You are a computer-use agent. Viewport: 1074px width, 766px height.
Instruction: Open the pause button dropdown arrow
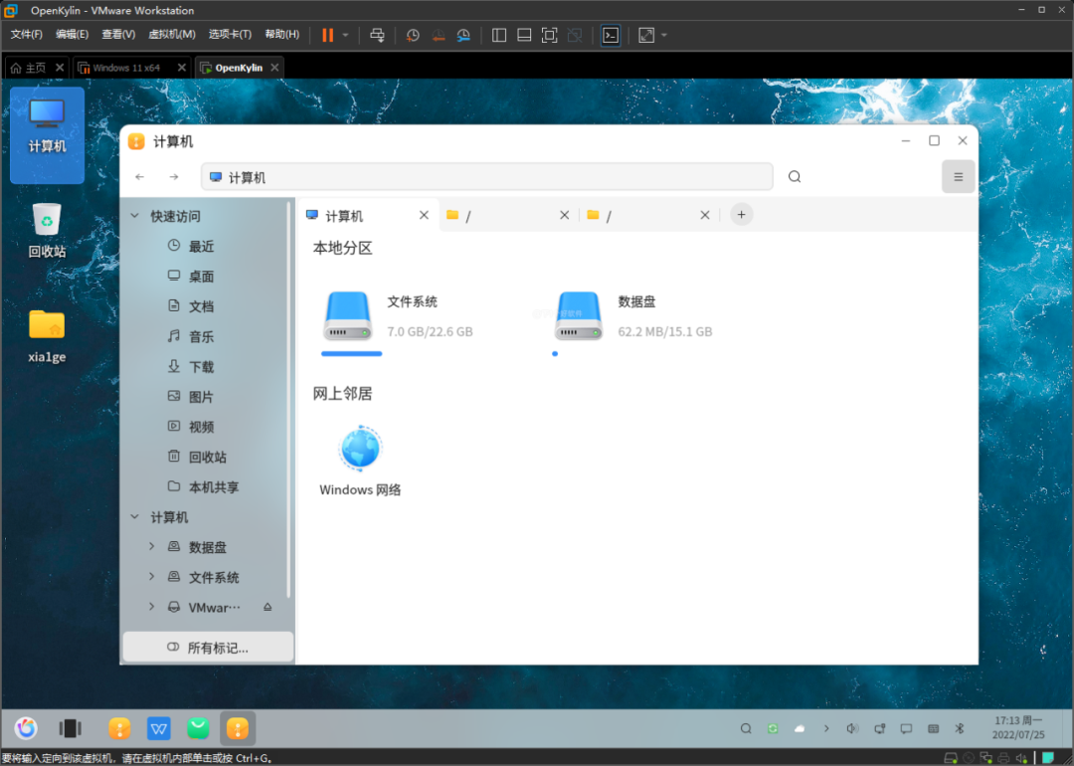pos(343,35)
